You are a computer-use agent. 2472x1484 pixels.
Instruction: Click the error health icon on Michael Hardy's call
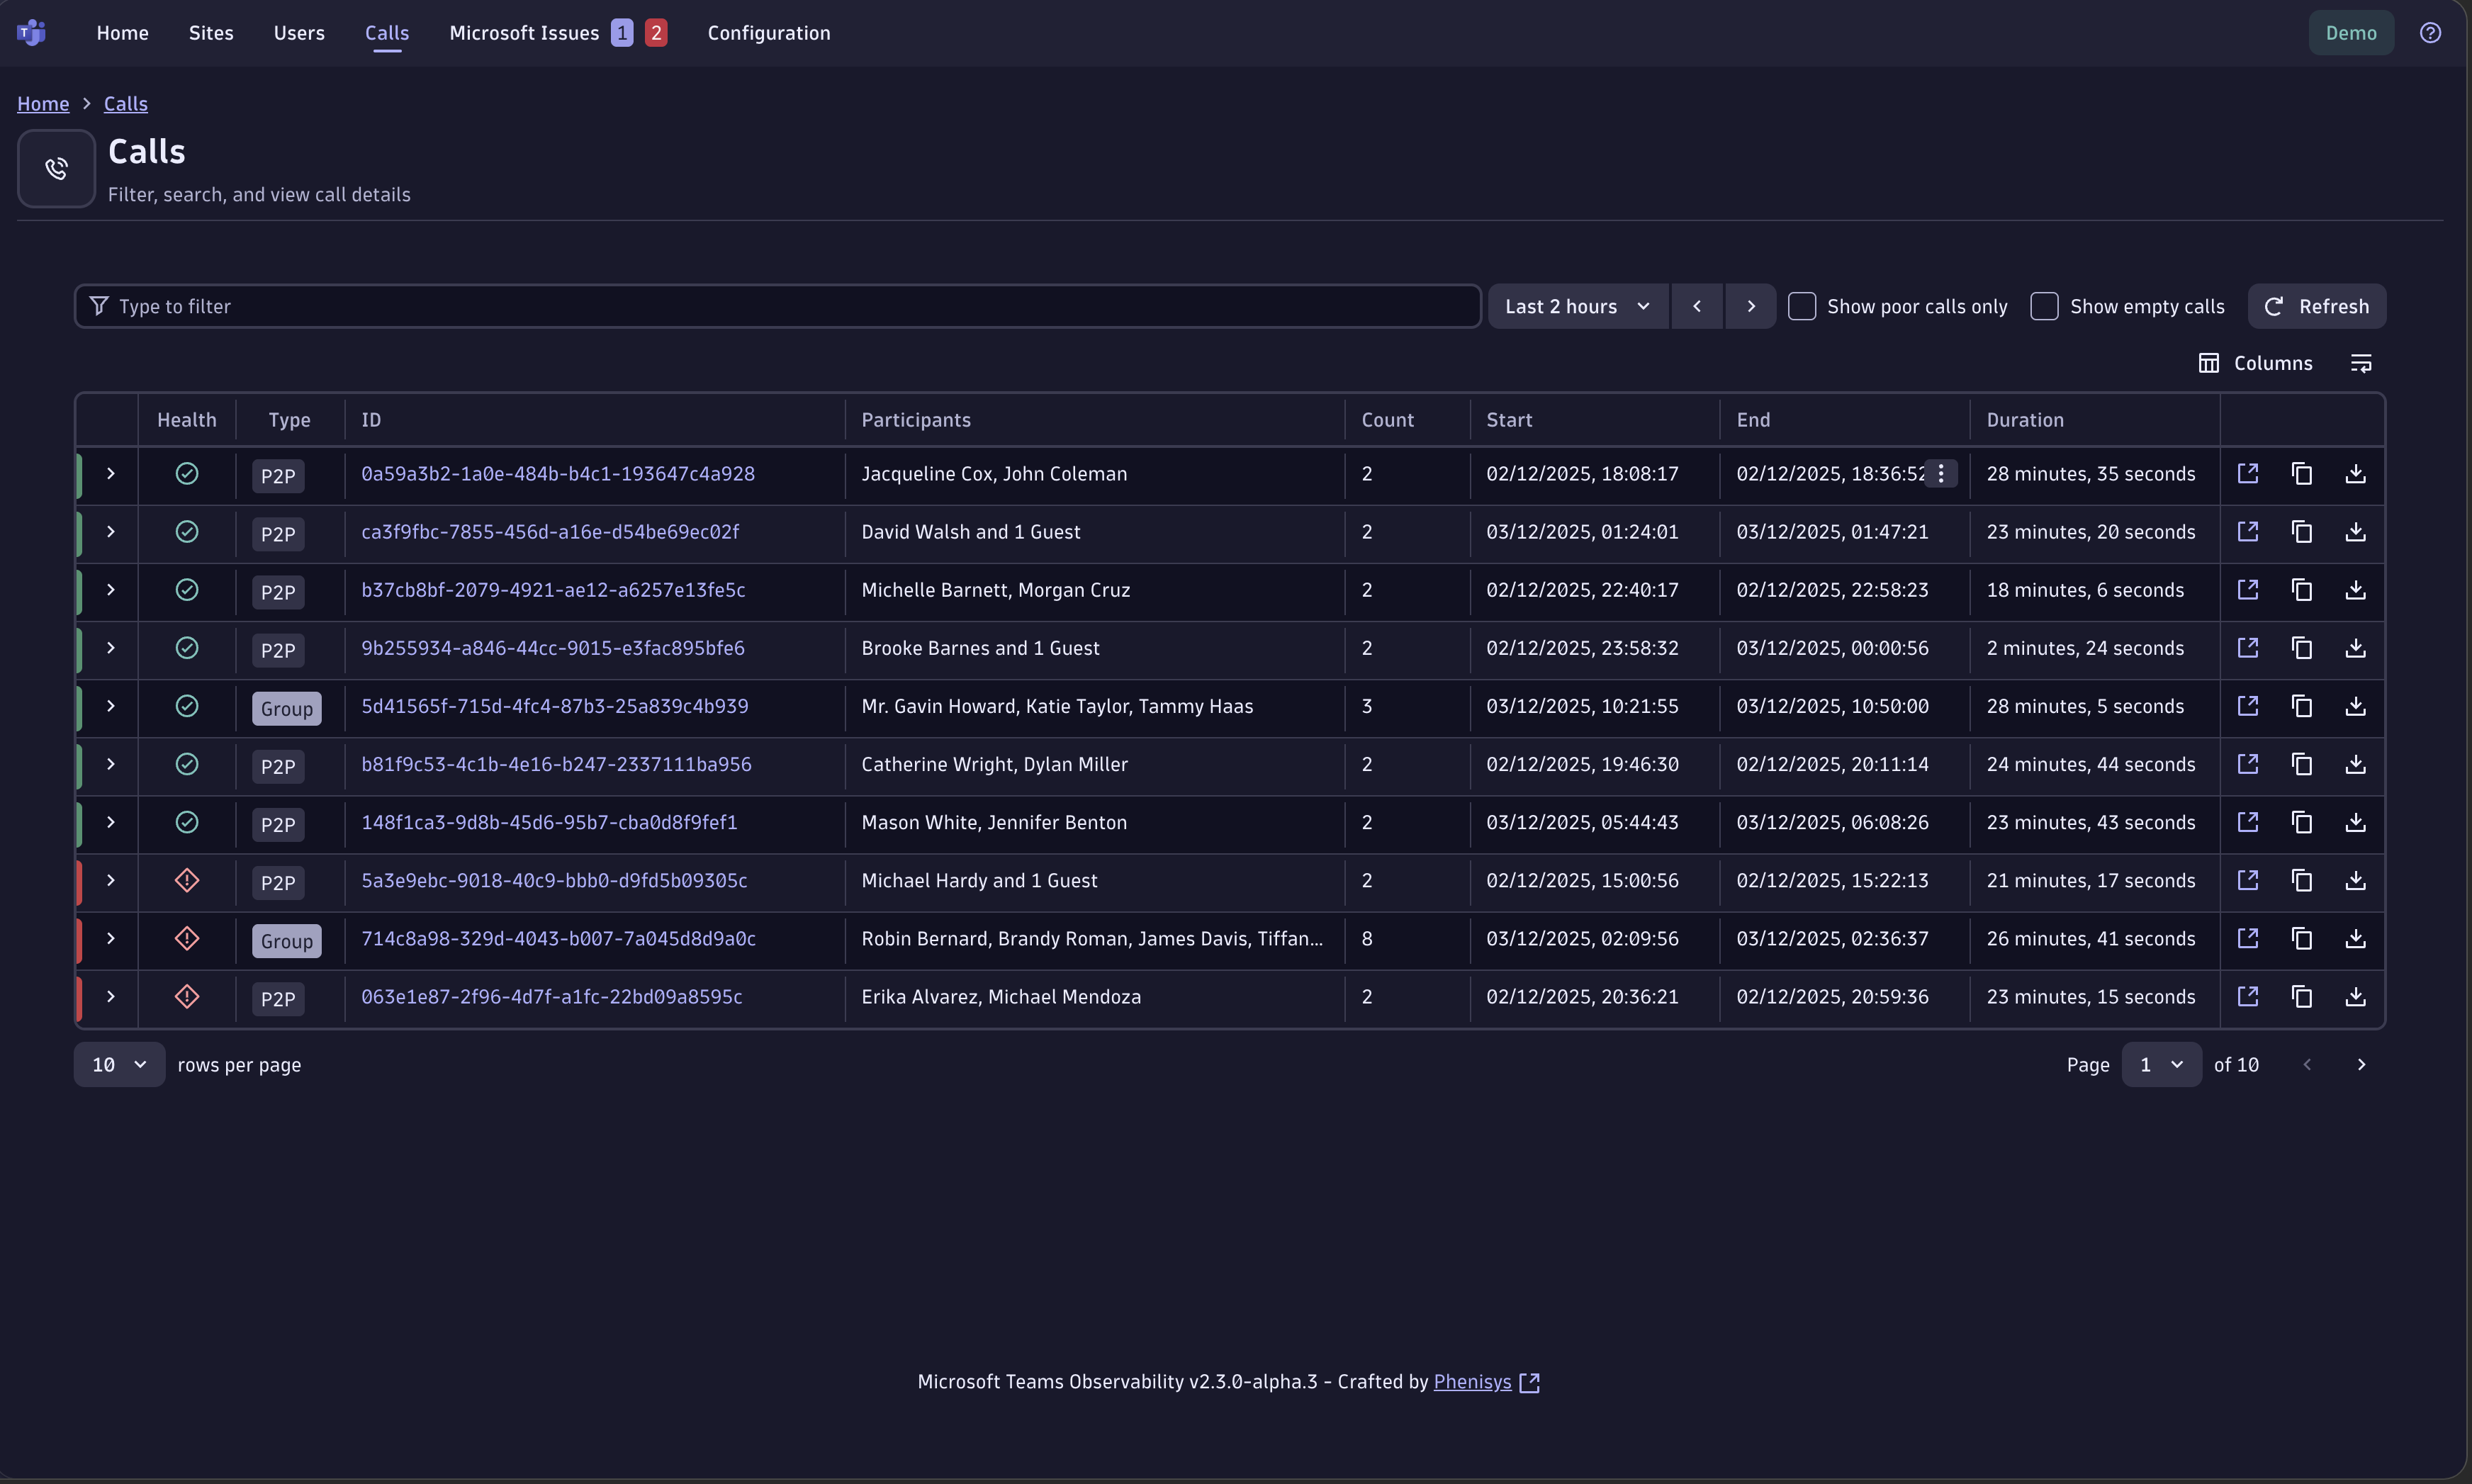[186, 881]
